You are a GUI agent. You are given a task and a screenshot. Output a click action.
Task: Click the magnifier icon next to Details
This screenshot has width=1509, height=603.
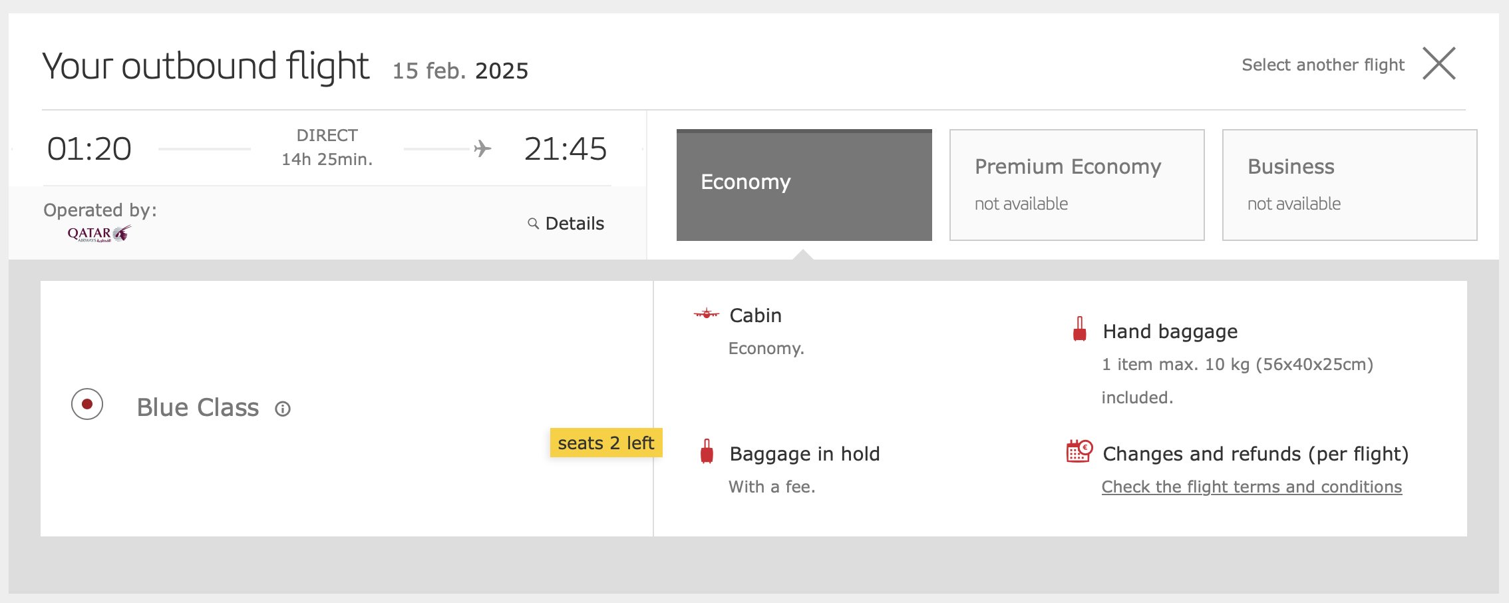533,224
